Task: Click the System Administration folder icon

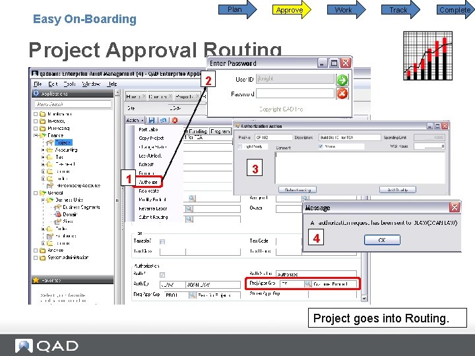Action: point(43,258)
